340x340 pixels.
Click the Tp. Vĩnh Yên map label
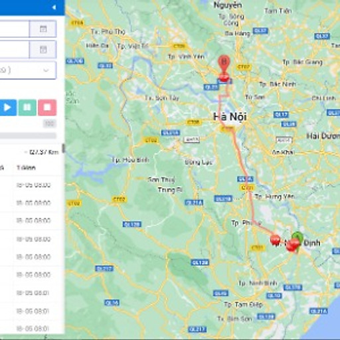186,56
